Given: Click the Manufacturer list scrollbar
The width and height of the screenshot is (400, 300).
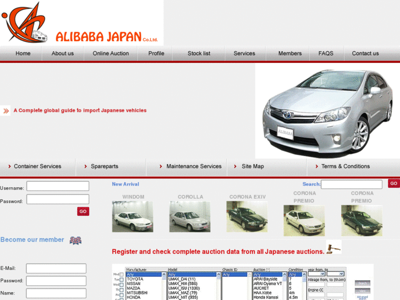Looking at the screenshot, I should point(164,286).
